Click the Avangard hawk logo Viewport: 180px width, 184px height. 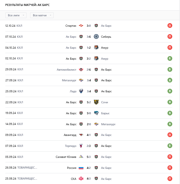[x=81, y=135]
